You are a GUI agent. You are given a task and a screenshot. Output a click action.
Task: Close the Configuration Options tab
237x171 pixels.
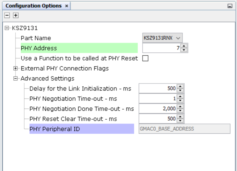[x=66, y=6]
